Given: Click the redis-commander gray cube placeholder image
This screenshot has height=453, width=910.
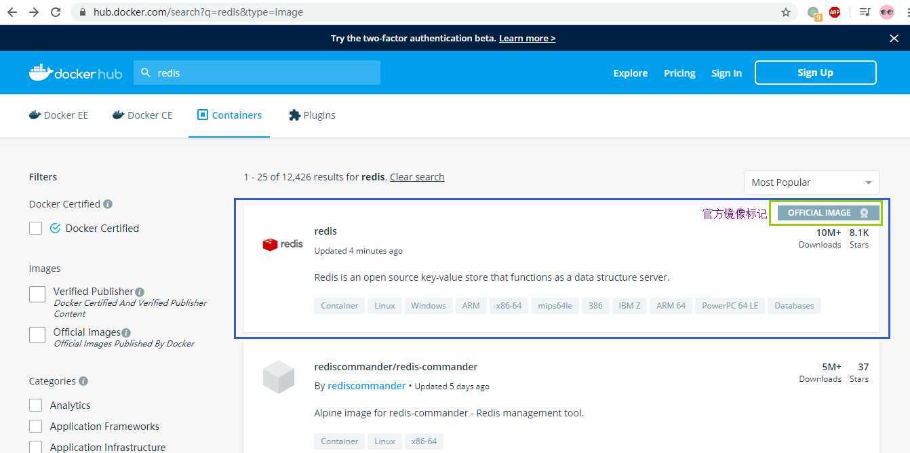Looking at the screenshot, I should (x=279, y=377).
